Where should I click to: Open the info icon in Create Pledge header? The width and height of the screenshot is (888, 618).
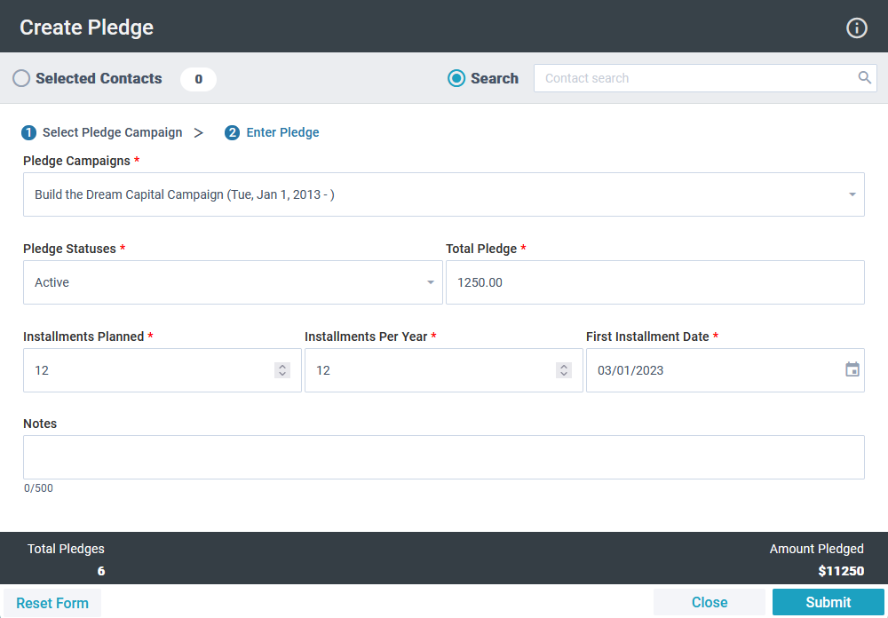click(x=856, y=28)
